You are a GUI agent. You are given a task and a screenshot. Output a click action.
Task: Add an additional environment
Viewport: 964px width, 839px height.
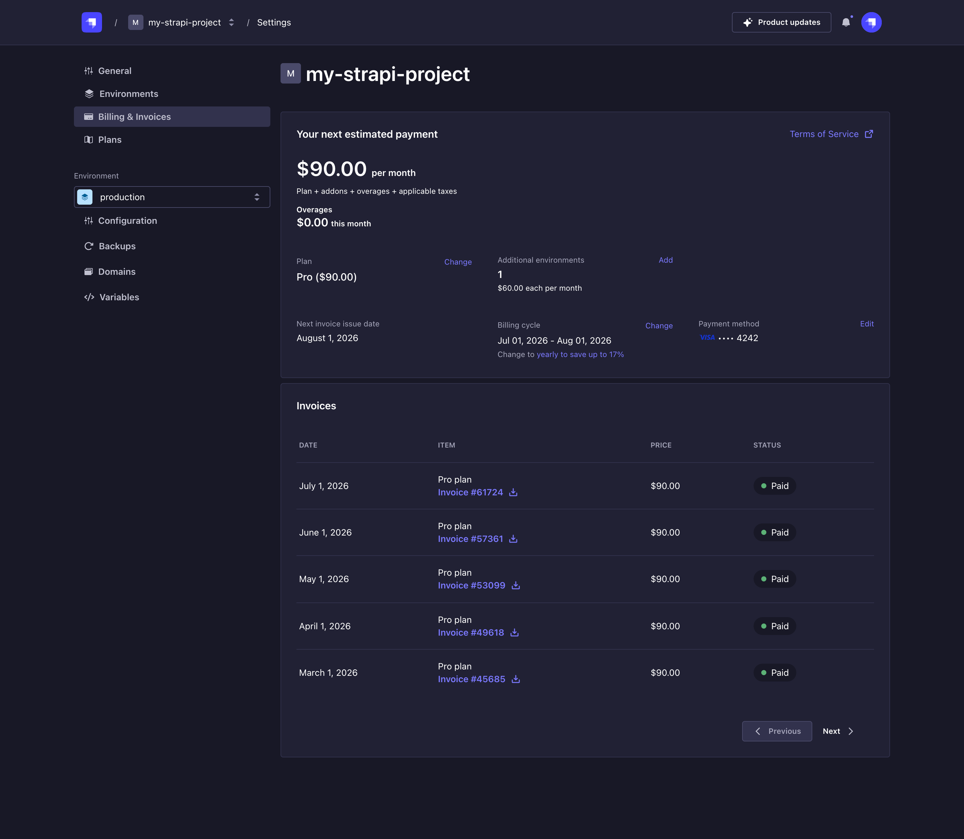pyautogui.click(x=665, y=260)
